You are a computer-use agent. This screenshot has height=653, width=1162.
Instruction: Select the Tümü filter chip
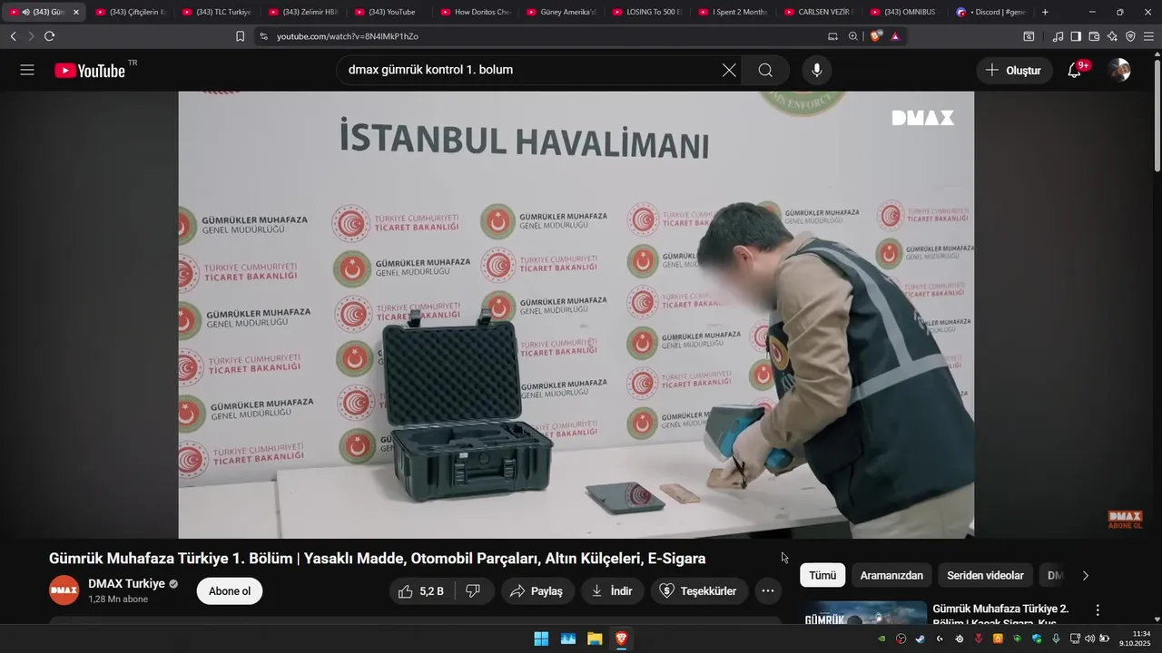pyautogui.click(x=822, y=575)
